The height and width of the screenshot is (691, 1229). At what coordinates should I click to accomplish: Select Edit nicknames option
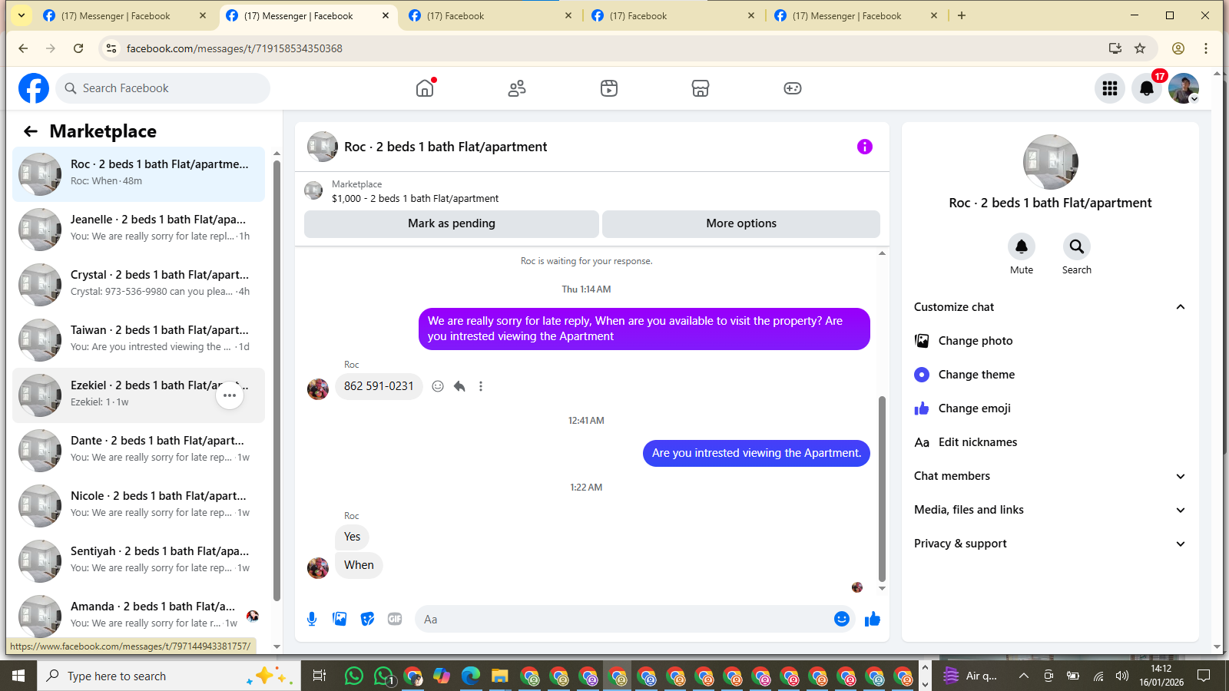[1050, 442]
